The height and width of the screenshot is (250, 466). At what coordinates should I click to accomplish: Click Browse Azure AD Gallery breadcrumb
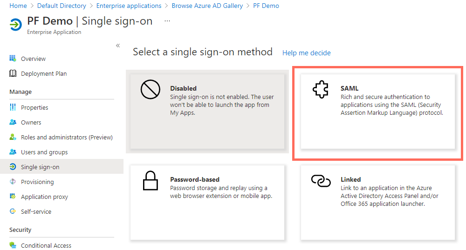click(207, 6)
